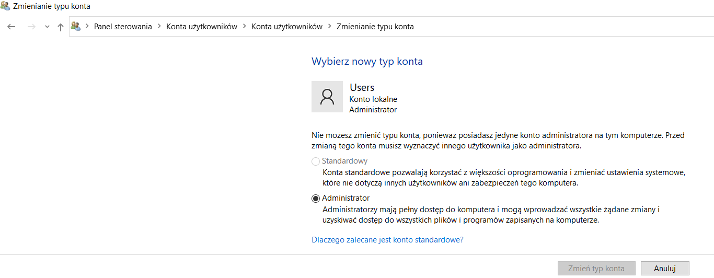Open link Dlaczego zalecane jest konto standardowe?
The width and height of the screenshot is (714, 278).
coord(387,240)
